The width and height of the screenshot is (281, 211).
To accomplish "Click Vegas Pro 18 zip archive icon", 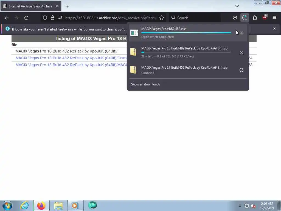I will pyautogui.click(x=133, y=52).
